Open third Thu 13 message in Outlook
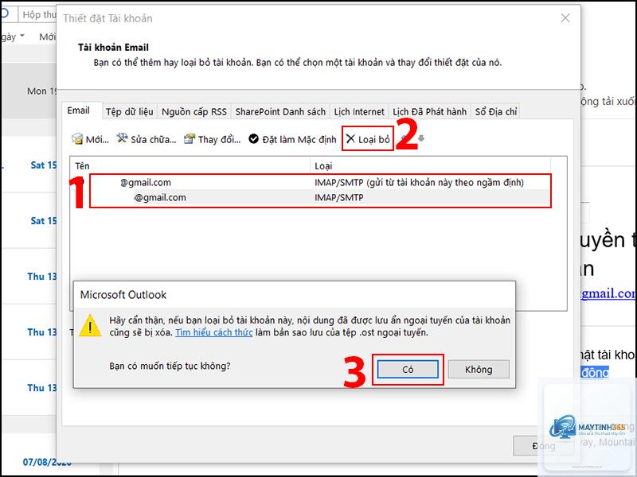 point(29,387)
